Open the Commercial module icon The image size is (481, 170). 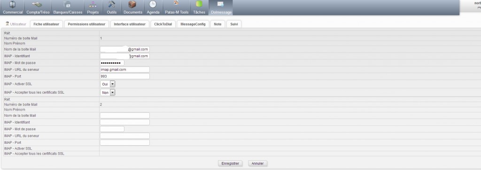(x=13, y=5)
